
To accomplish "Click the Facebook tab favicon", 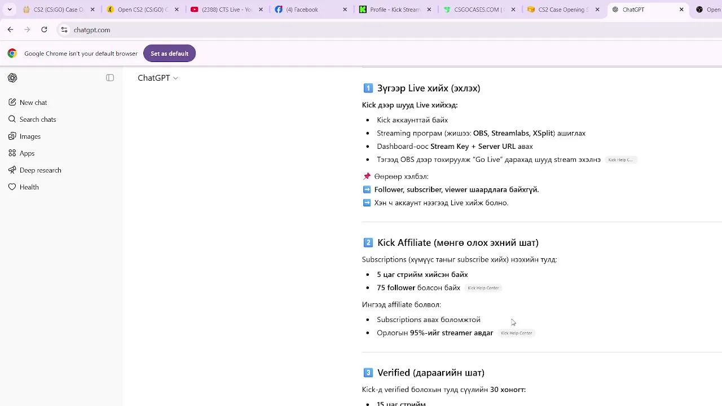I will pyautogui.click(x=279, y=10).
